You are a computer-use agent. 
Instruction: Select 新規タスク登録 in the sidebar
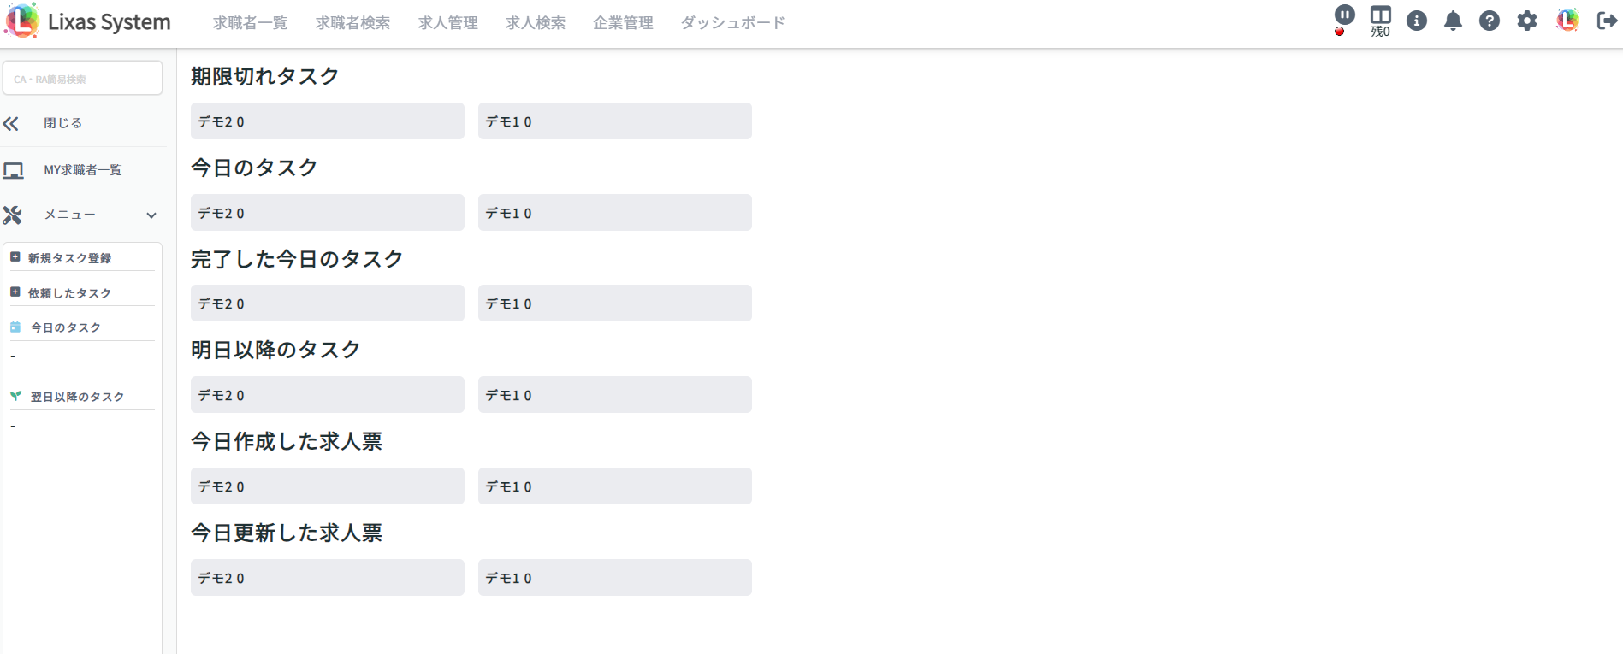(x=69, y=258)
